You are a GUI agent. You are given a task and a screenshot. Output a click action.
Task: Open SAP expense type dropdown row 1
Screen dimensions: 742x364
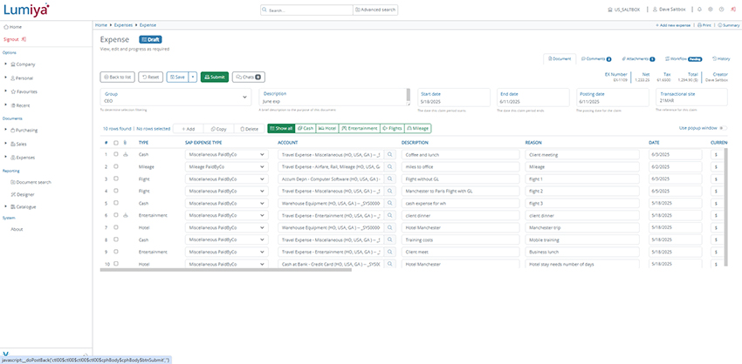226,154
